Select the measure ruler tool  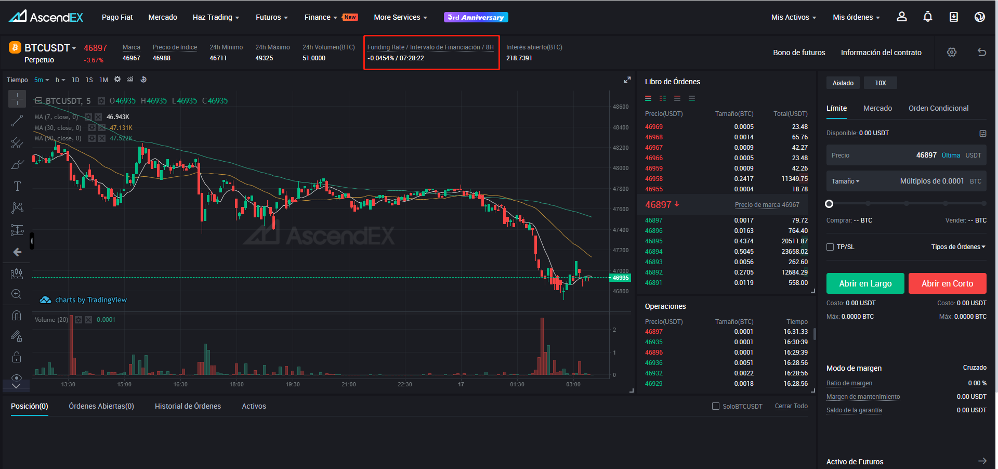[17, 273]
